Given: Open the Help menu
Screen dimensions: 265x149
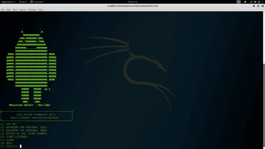Looking at the screenshot, I should point(40,10).
